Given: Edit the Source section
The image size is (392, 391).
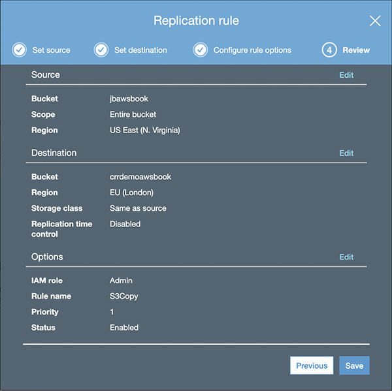Looking at the screenshot, I should 346,75.
